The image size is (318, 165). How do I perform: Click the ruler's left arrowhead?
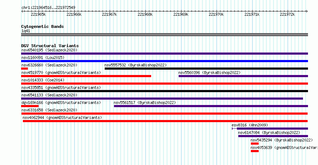(22, 11)
